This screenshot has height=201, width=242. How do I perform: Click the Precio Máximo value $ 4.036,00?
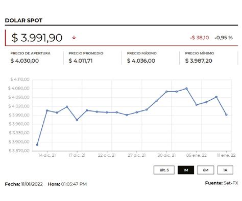pos(141,61)
